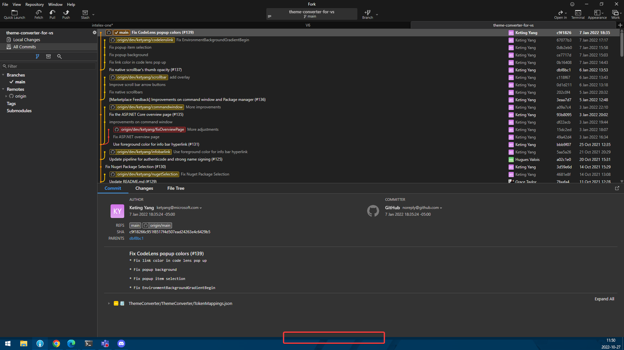The height and width of the screenshot is (350, 624).
Task: Open the author email dropdown
Action: click(x=201, y=208)
